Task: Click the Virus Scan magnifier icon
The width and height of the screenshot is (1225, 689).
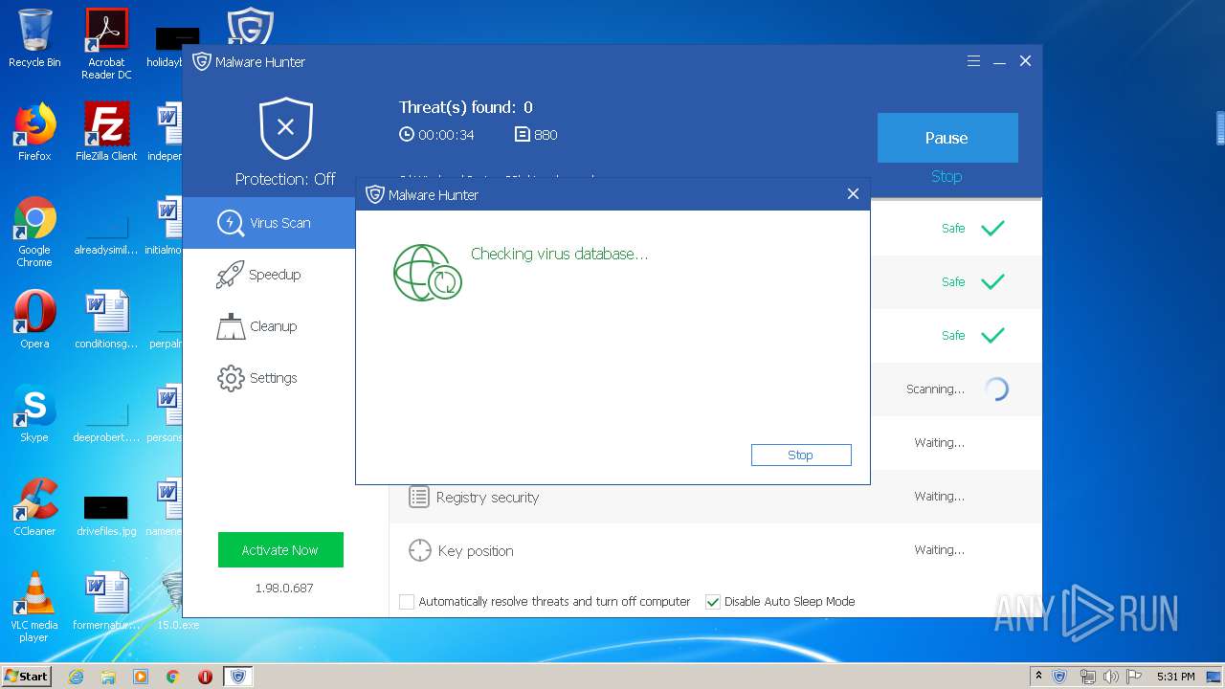Action: click(x=231, y=223)
